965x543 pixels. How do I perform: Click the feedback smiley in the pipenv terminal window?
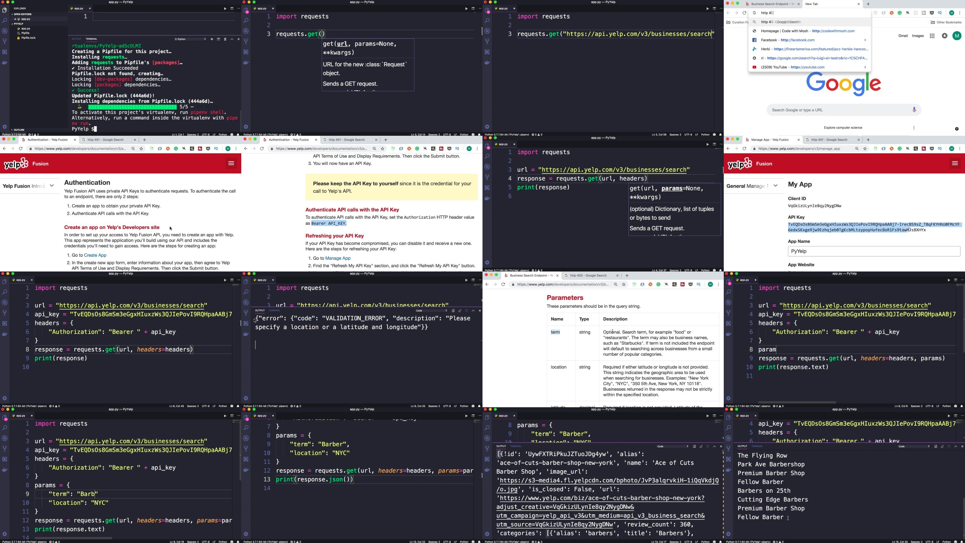tap(232, 135)
